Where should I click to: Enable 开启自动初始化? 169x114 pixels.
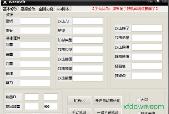[108, 100]
